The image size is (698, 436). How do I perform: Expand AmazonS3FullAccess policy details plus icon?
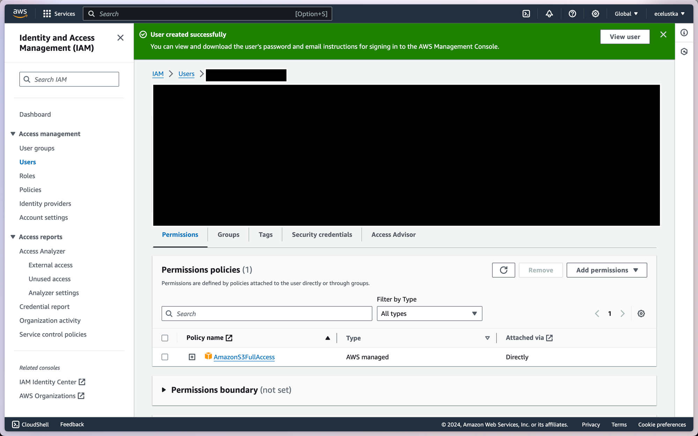pos(192,357)
